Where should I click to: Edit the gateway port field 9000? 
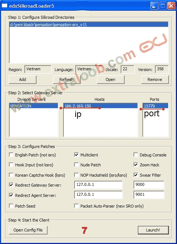tap(149, 185)
